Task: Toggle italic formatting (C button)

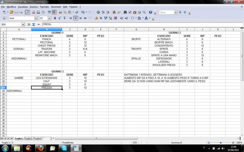Action: [x=60, y=18]
